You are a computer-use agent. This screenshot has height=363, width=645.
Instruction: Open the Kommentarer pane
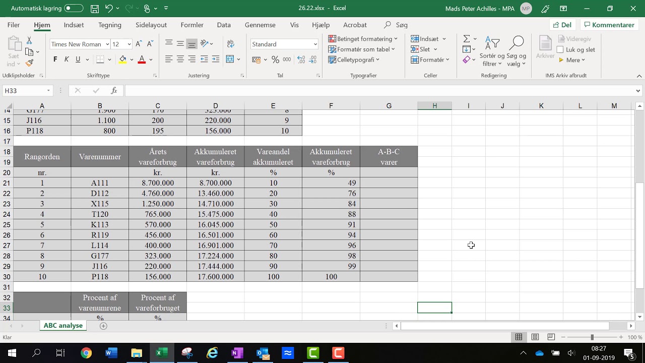(609, 25)
